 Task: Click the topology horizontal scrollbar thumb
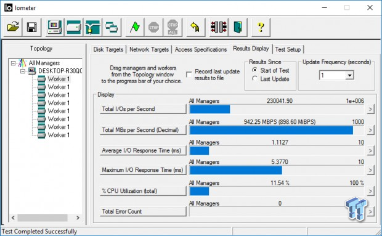[x=43, y=218]
